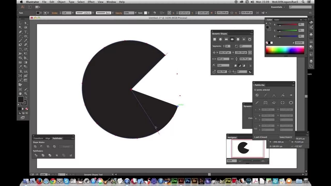The image size is (331, 186).
Task: Open the Window menu
Action: point(111,2)
